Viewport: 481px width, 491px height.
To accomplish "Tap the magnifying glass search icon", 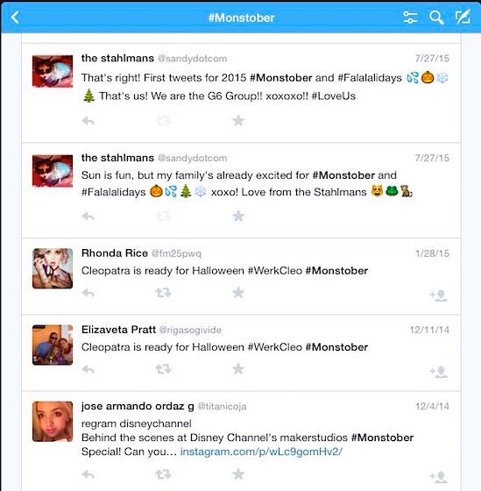I will (436, 18).
